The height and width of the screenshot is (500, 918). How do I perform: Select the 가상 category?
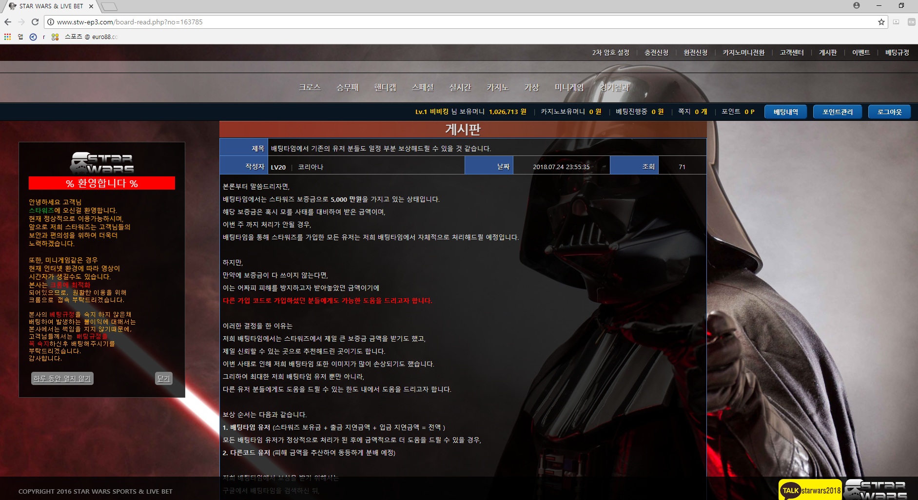tap(532, 87)
